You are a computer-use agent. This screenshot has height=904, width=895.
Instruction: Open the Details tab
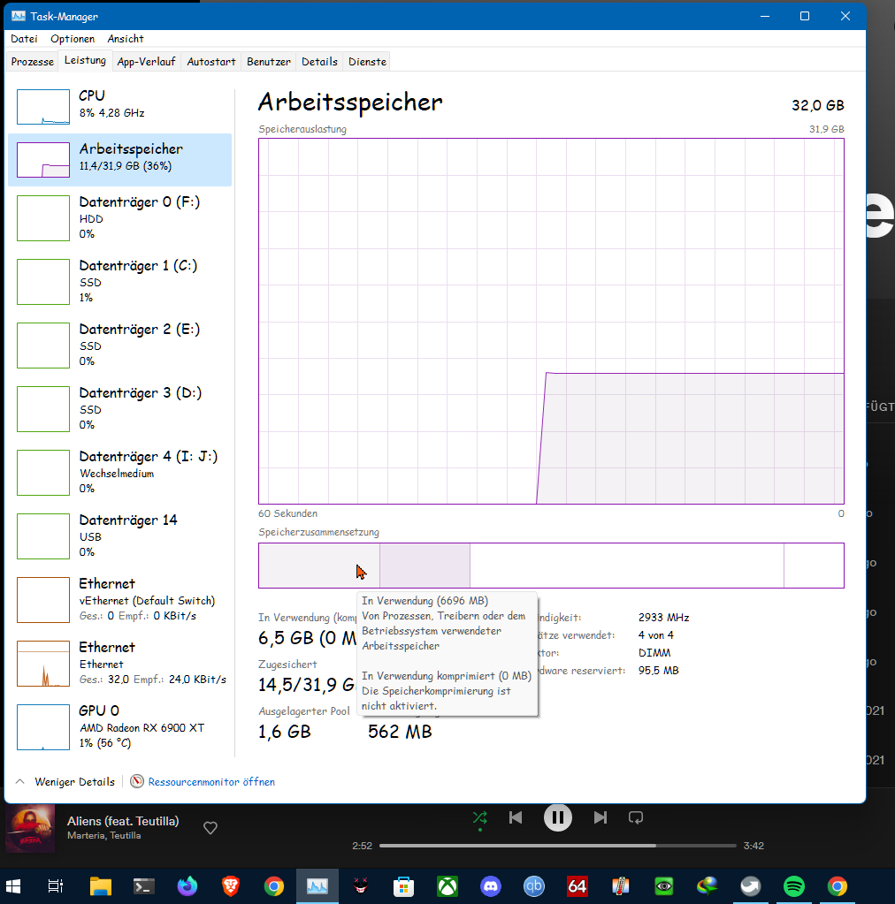pos(319,62)
